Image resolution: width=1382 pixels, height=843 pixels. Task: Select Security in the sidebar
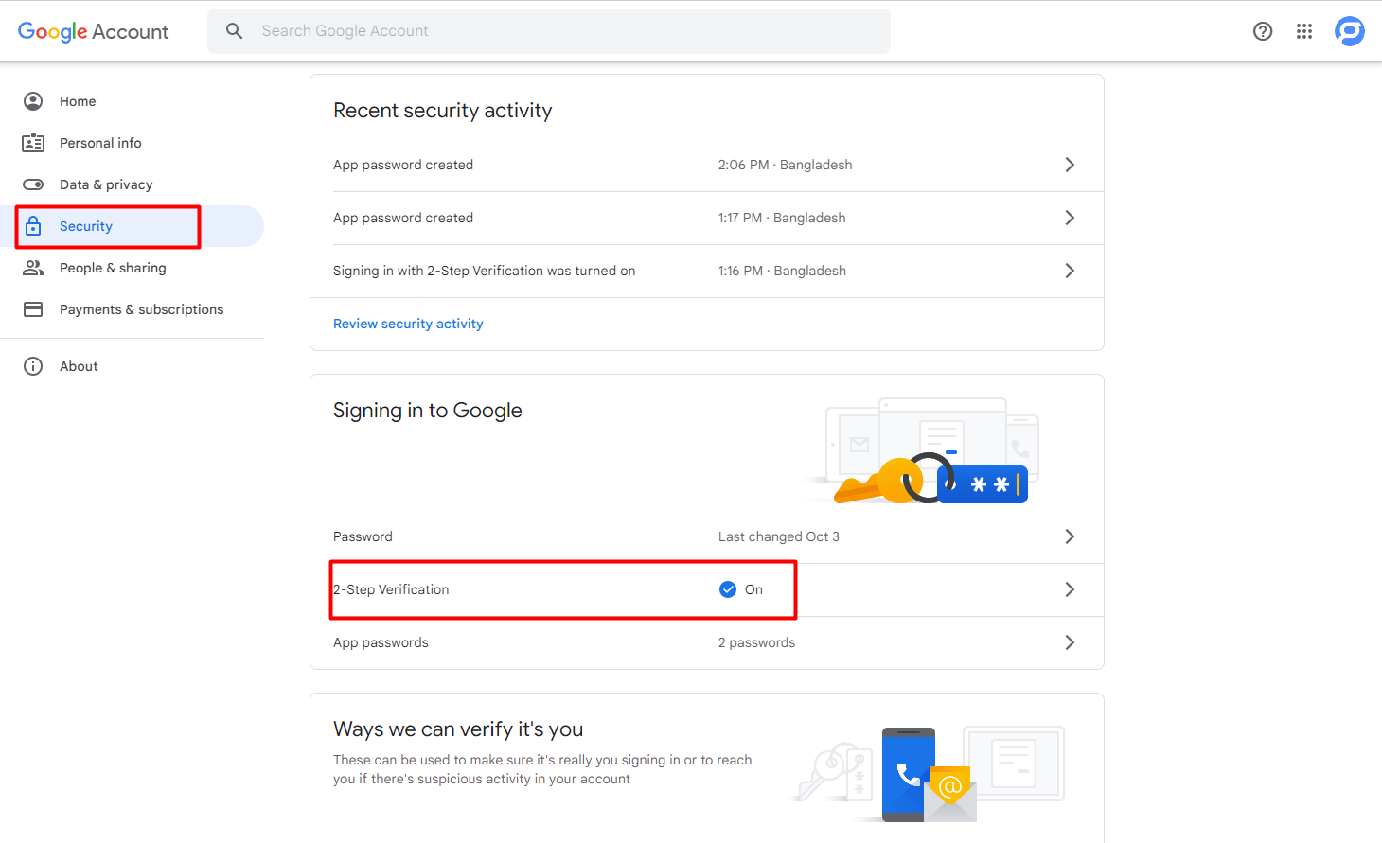86,226
